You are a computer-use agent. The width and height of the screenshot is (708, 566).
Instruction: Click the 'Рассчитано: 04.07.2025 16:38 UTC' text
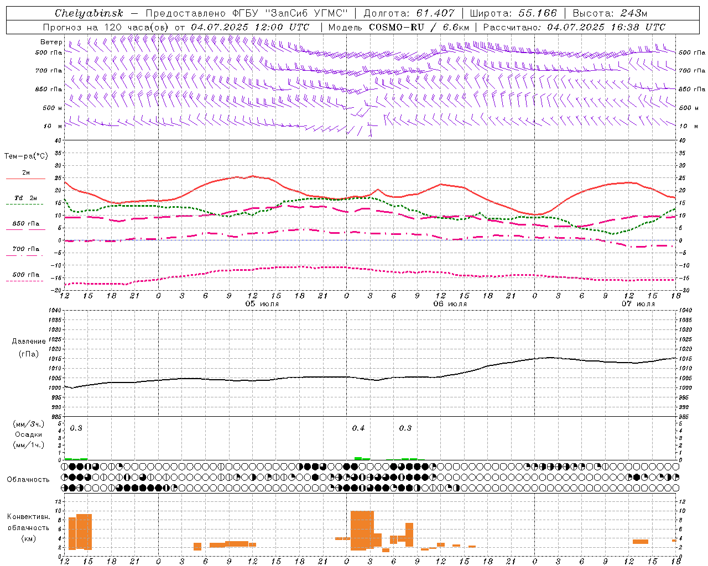574,27
